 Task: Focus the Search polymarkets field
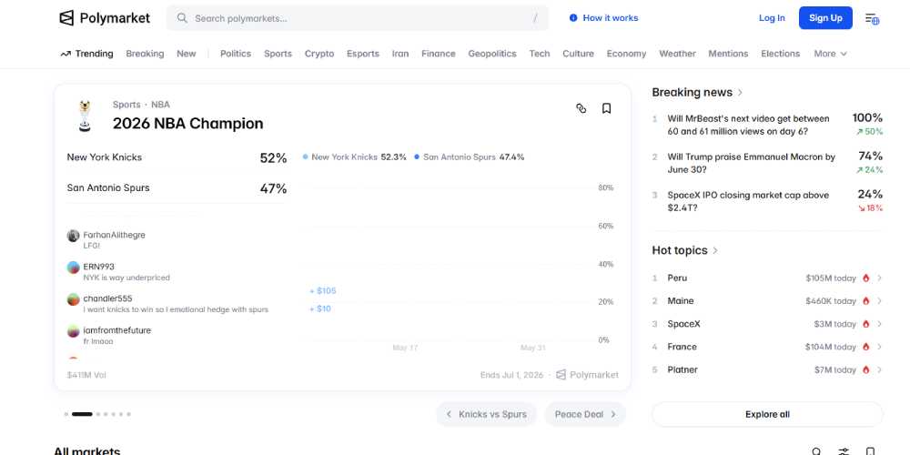(x=357, y=18)
